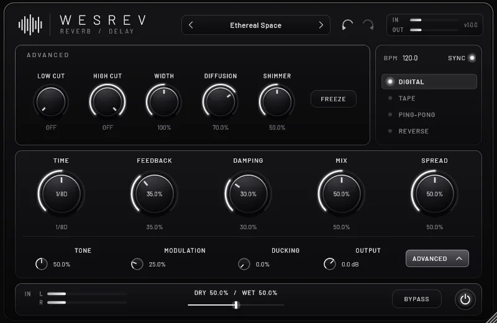This screenshot has width=497, height=323.
Task: Click the Width value 100%
Action: click(164, 128)
